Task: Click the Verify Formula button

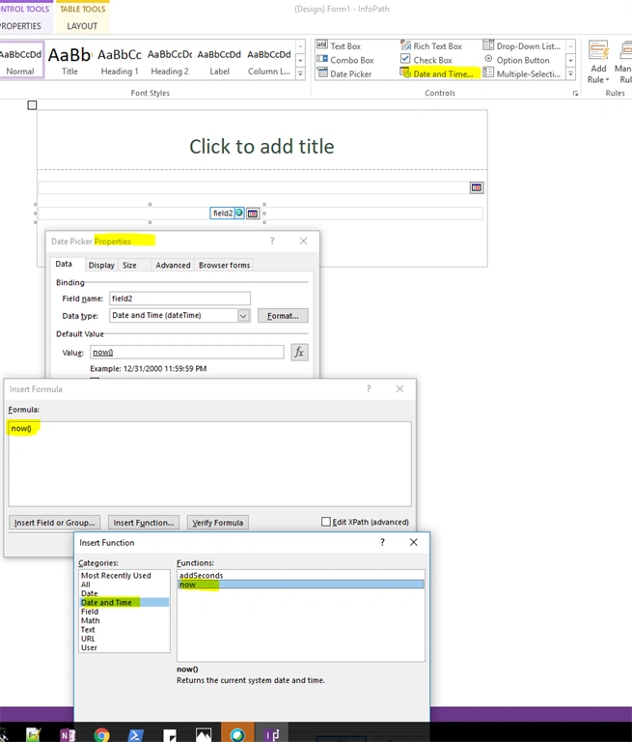Action: coord(217,523)
